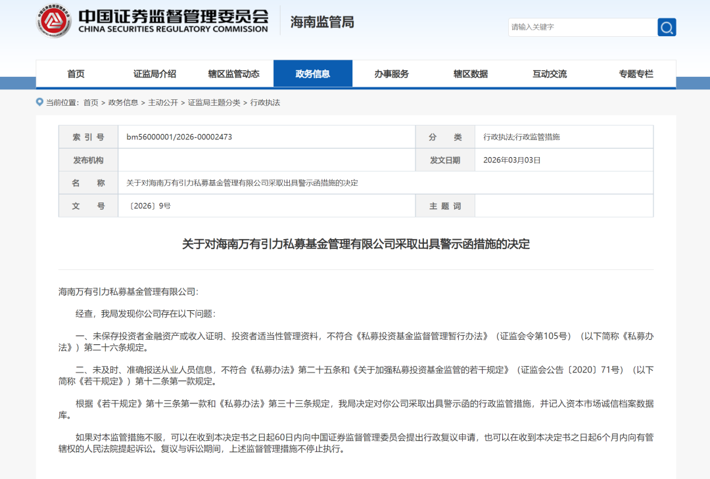
Task: Click the CSRC round red logo emblem
Action: [x=54, y=21]
